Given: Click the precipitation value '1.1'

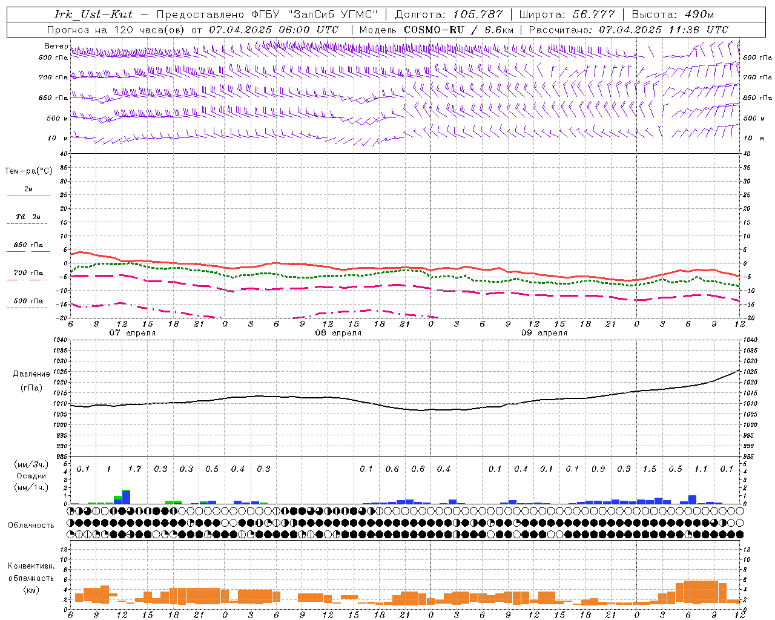Looking at the screenshot, I should tap(701, 469).
